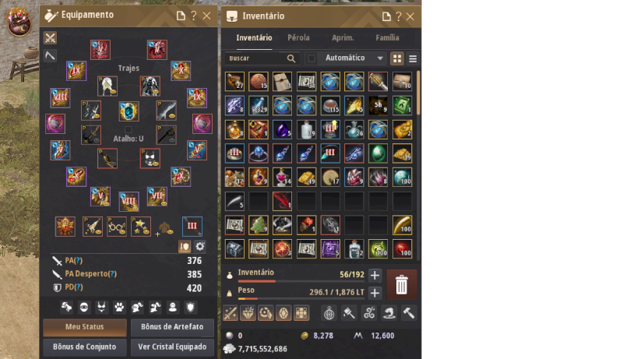Toggle the shield display button beside gear

coord(185,247)
